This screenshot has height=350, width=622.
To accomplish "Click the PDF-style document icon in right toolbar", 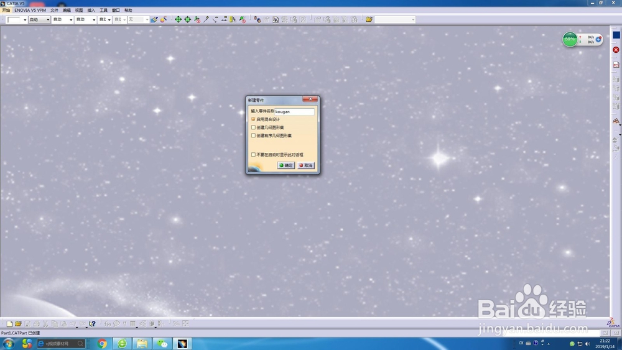I will point(616,65).
